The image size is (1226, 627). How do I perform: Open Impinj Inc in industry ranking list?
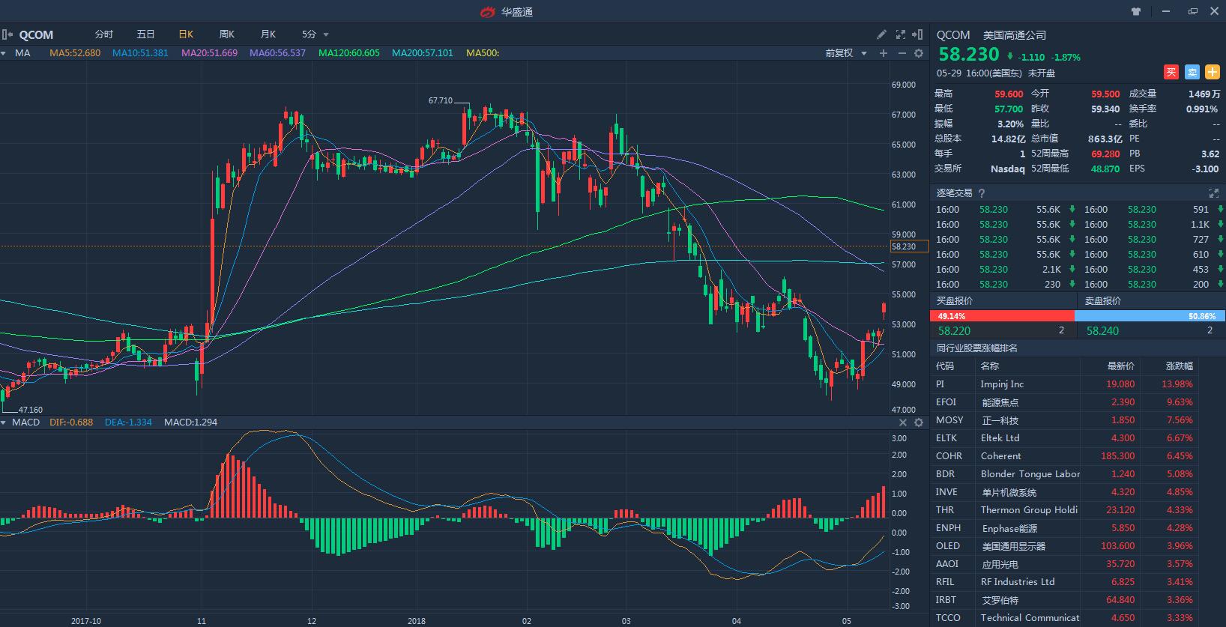click(x=1002, y=384)
